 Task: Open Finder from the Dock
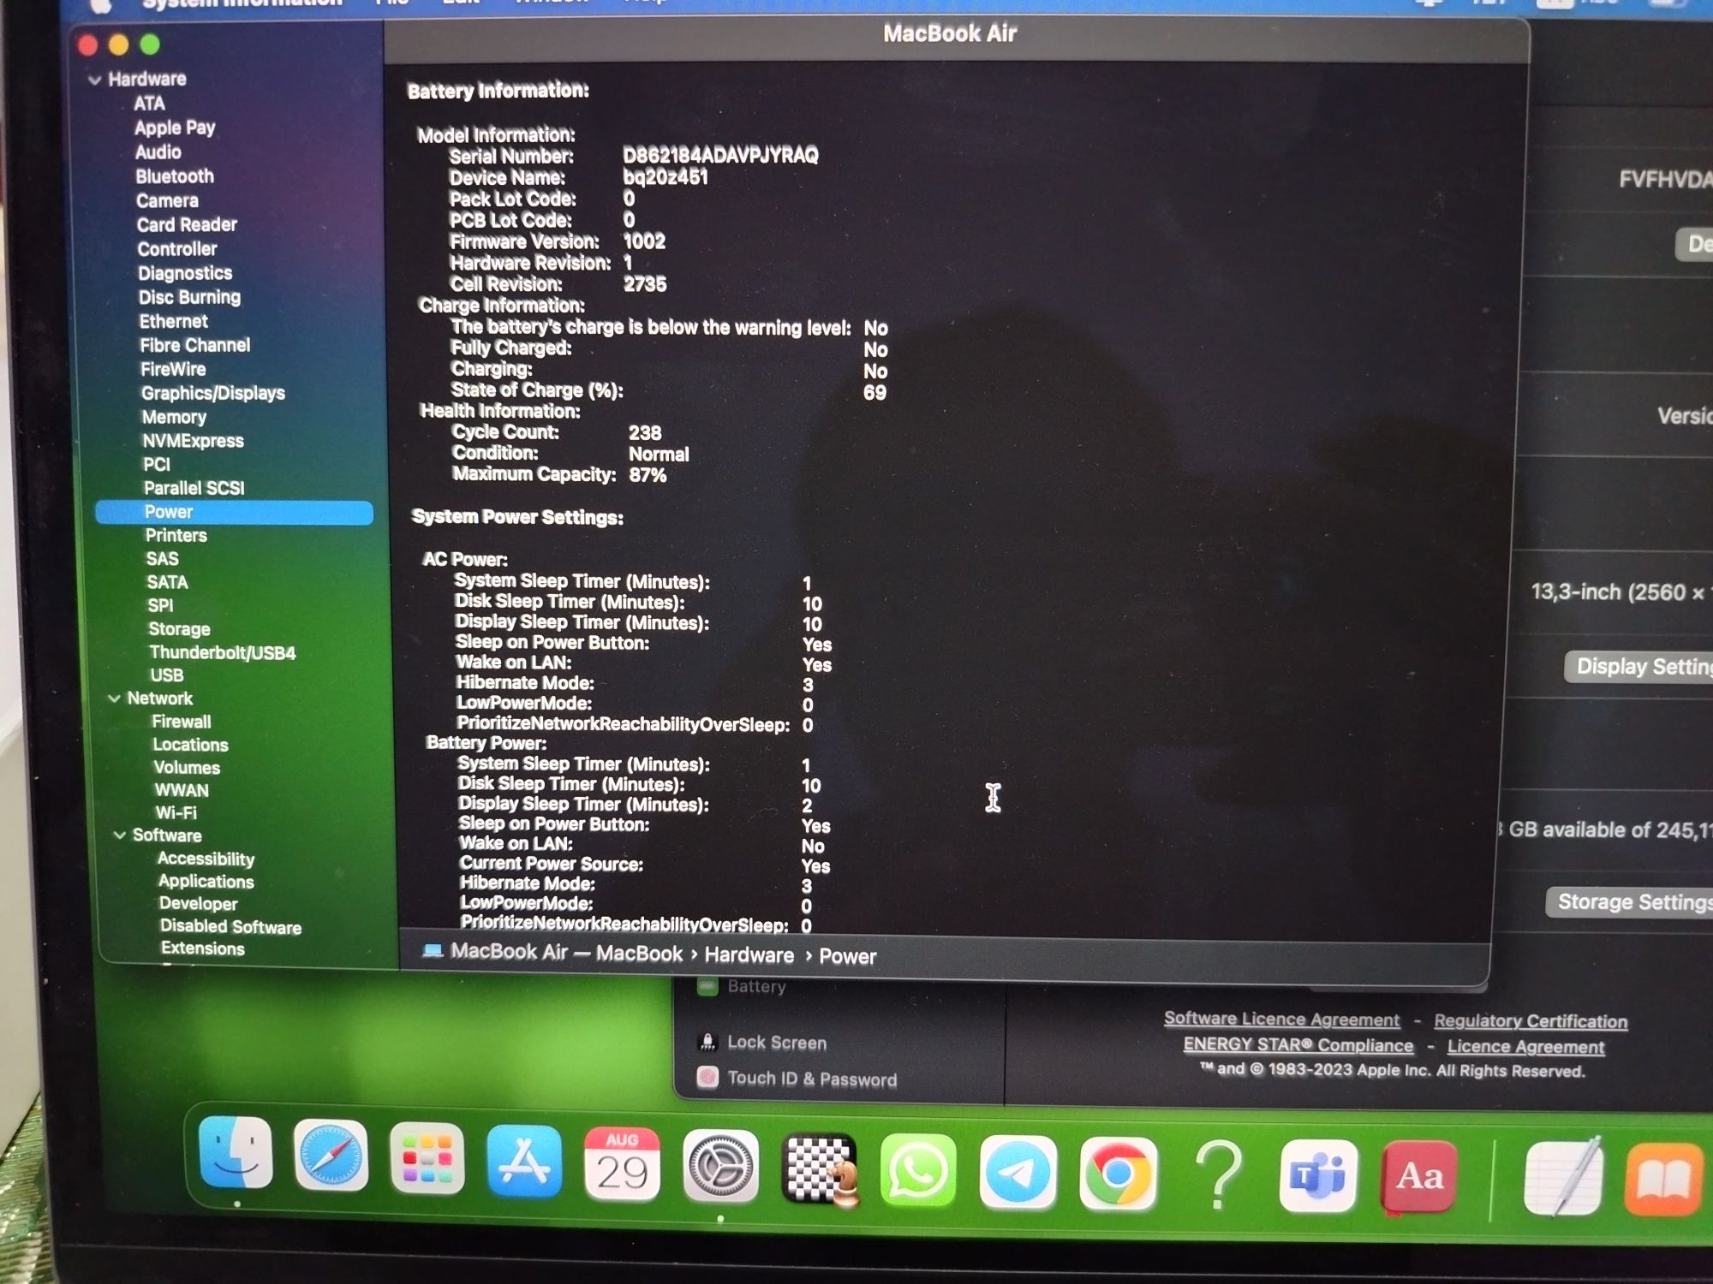(236, 1153)
